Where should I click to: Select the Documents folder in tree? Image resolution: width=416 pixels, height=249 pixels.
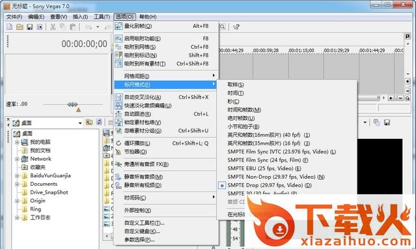44,184
